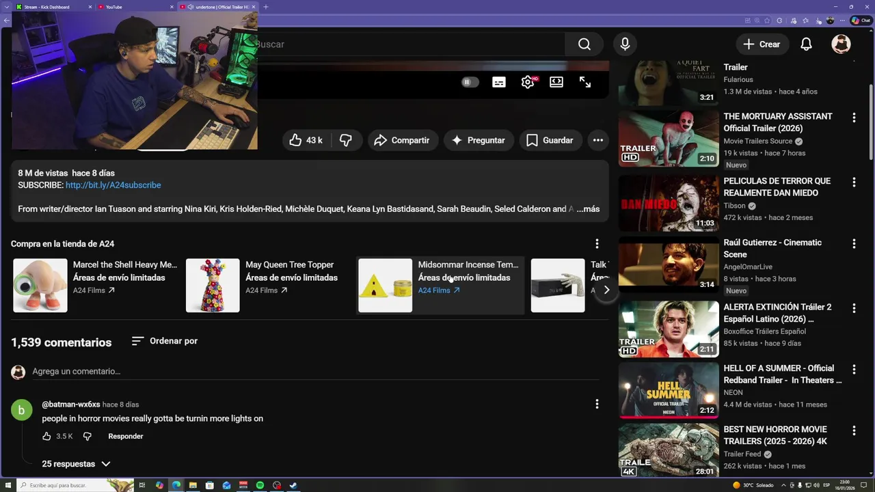This screenshot has width=875, height=492.
Task: Open volume control in system tray
Action: 816,485
